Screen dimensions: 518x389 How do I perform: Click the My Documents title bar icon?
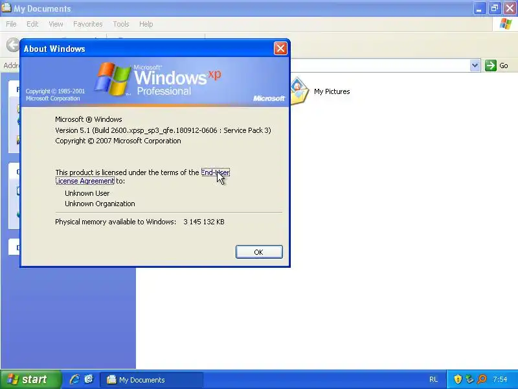point(6,8)
